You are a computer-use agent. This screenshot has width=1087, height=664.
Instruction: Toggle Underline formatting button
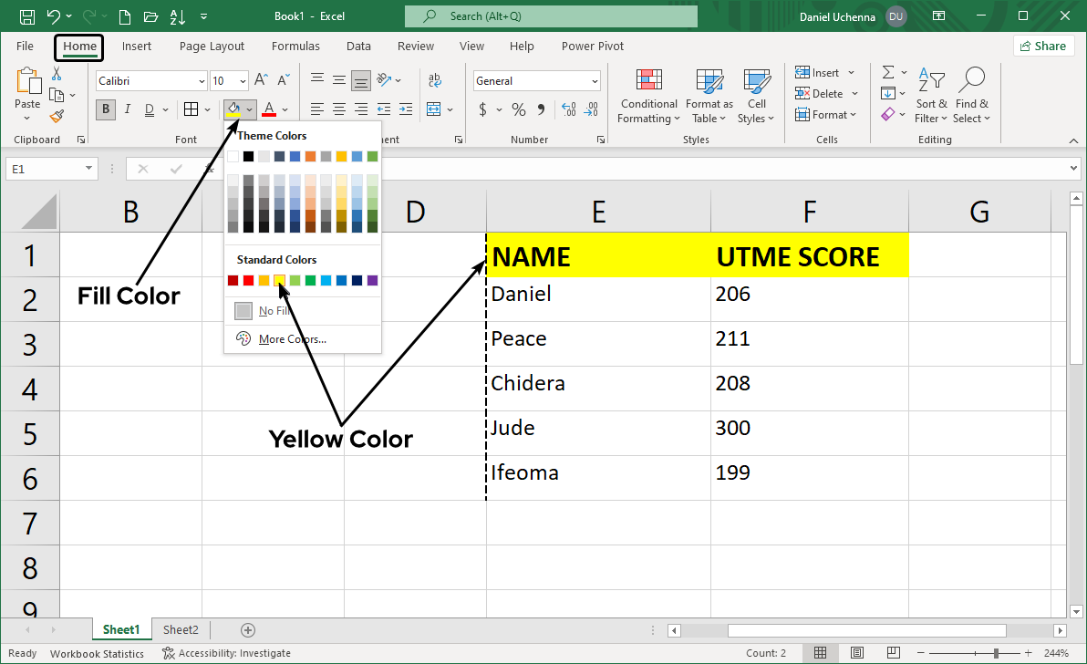coord(148,109)
